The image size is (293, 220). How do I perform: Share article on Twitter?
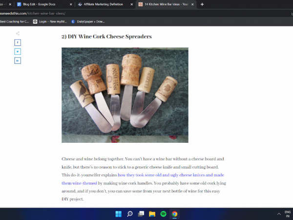coord(18,51)
